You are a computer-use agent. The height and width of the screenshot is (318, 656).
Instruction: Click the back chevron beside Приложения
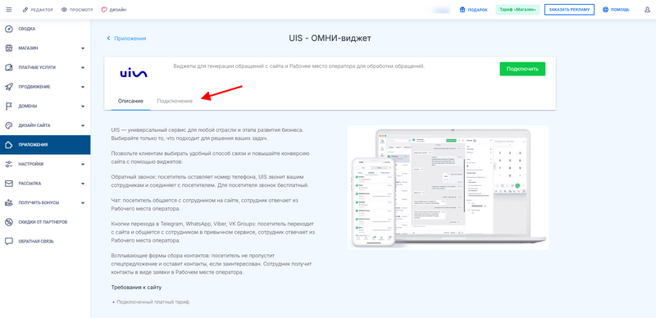(109, 38)
